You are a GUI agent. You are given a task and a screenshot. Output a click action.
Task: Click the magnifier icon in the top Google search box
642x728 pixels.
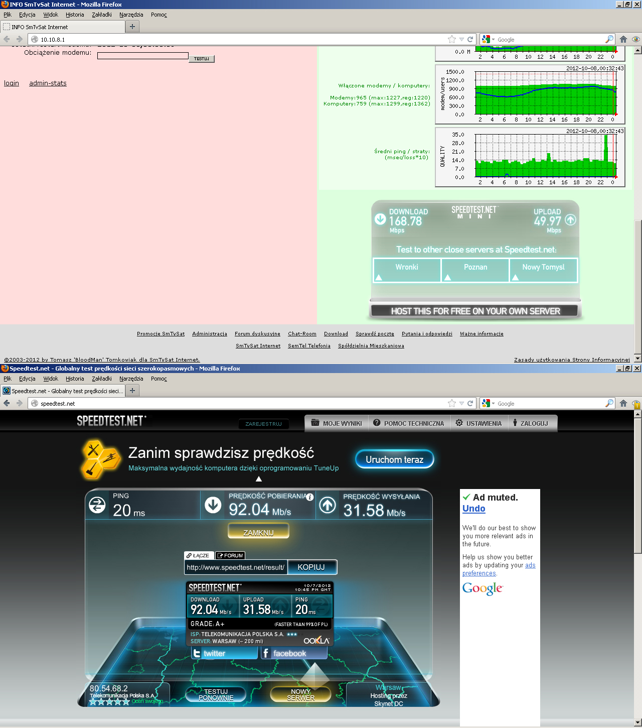609,39
